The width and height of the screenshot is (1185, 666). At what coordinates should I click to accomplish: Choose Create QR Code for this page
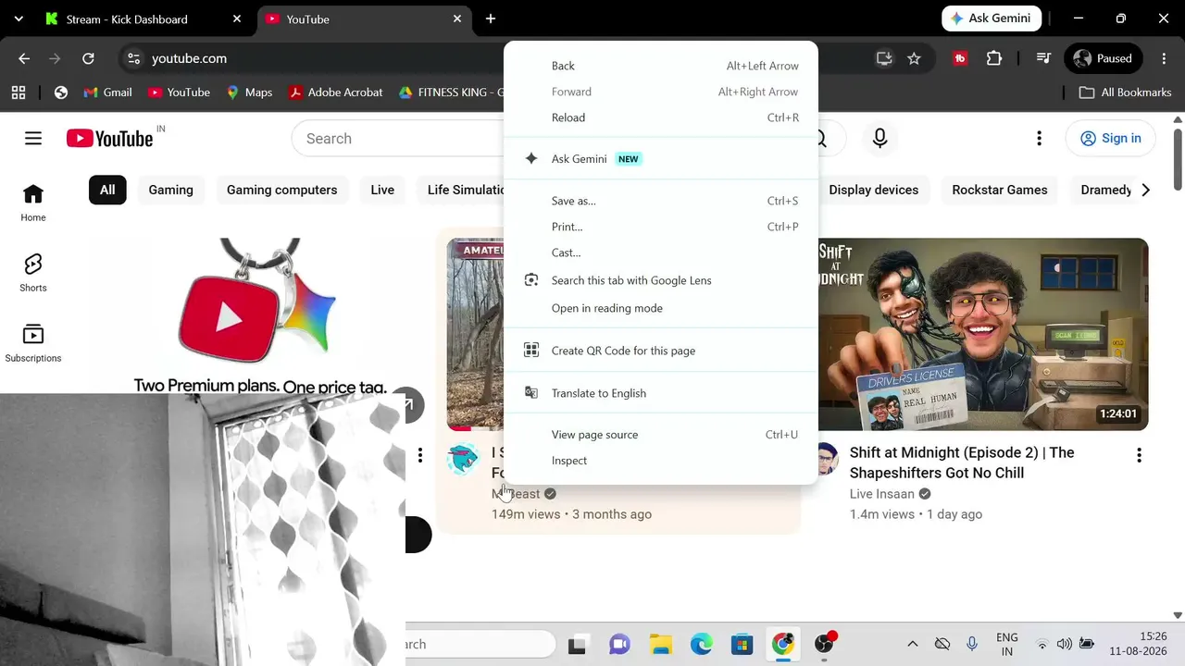tap(661, 351)
